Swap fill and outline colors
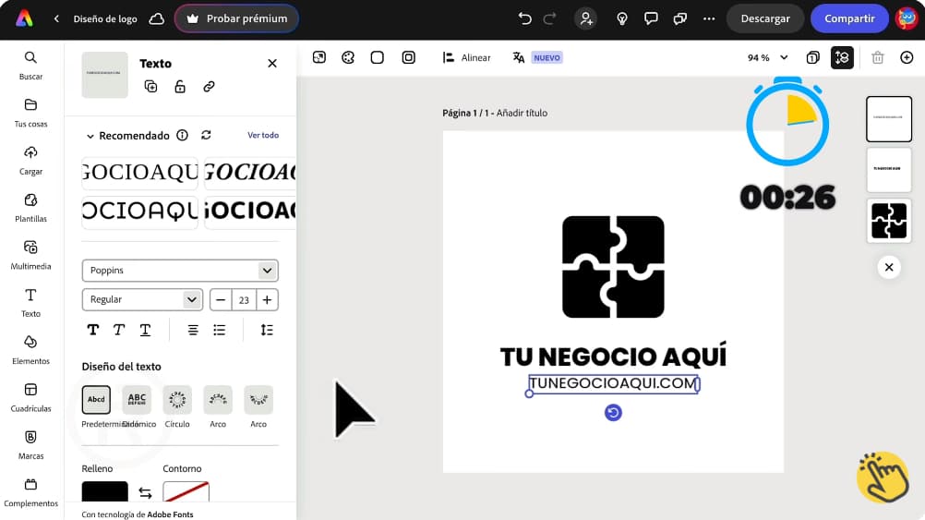Screen dimensions: 925x520 click(145, 492)
